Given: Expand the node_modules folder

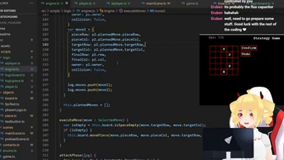Looking at the screenshot, I should (11, 23).
